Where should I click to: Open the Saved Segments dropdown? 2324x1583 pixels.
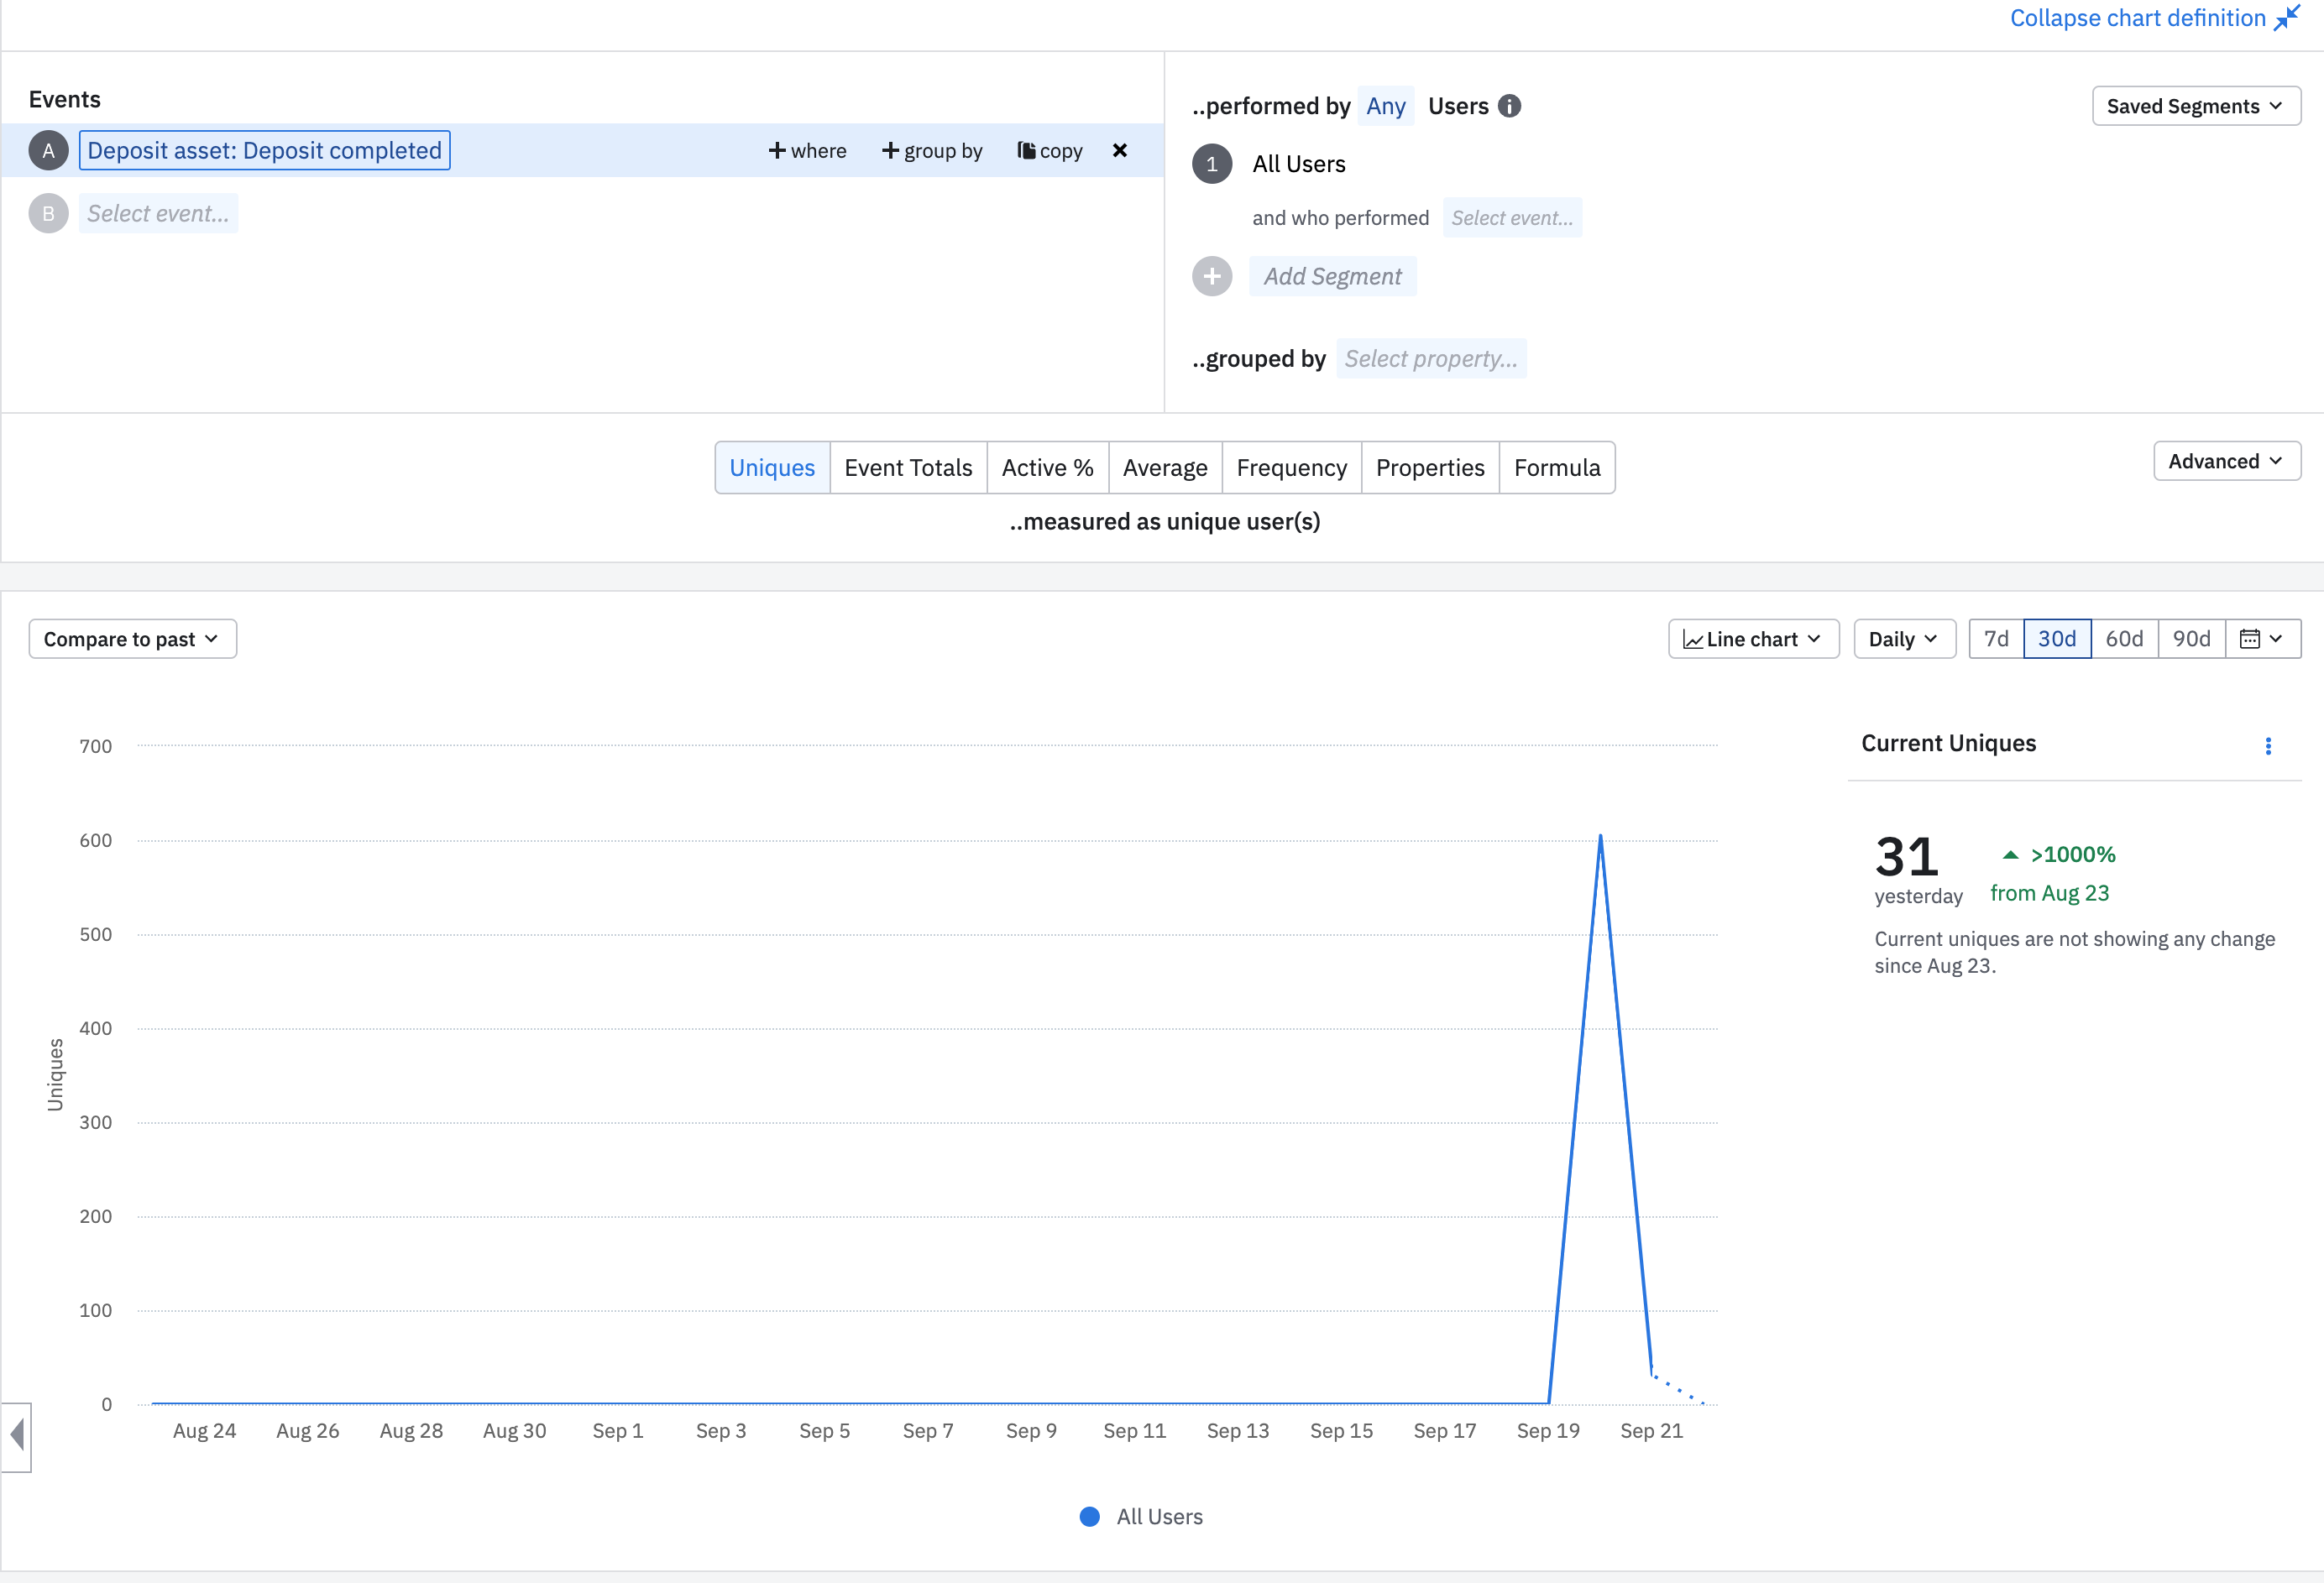click(x=2196, y=105)
